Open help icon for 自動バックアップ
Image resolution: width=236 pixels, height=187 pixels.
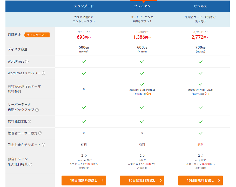click(x=37, y=110)
